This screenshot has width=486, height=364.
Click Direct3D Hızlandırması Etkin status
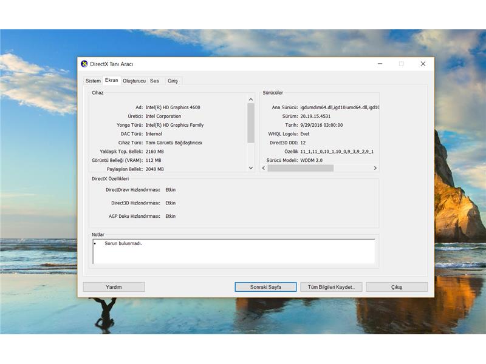[x=171, y=203]
